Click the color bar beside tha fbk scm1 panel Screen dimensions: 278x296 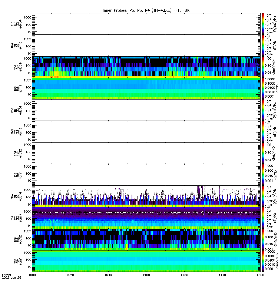tap(263, 88)
